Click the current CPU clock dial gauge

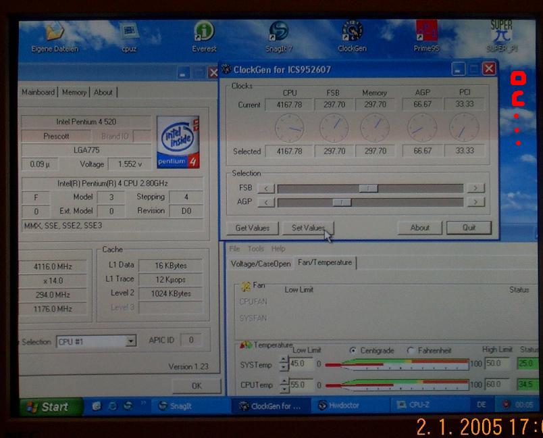[290, 128]
